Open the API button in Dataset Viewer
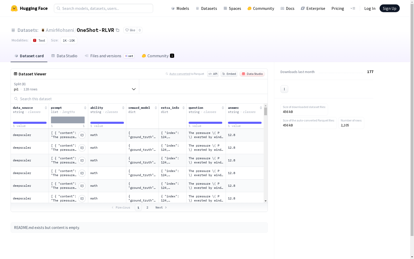The width and height of the screenshot is (414, 259). [213, 74]
